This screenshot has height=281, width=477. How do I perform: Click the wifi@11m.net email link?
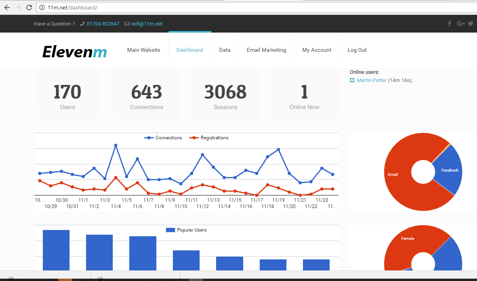pyautogui.click(x=147, y=24)
